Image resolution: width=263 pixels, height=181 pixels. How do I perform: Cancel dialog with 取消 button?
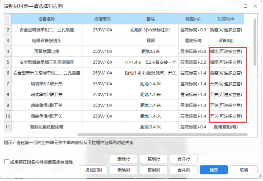[x=244, y=170]
